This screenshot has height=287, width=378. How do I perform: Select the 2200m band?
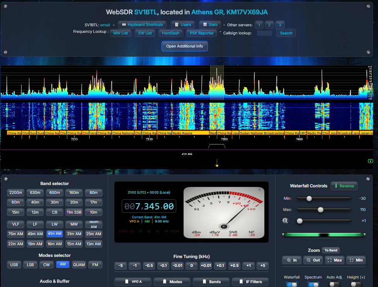16,192
